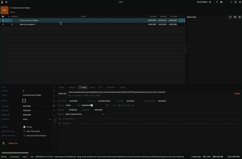This screenshot has height=159, width=242.
Task: Click the Fade out time field
Action: pyautogui.click(x=98, y=110)
